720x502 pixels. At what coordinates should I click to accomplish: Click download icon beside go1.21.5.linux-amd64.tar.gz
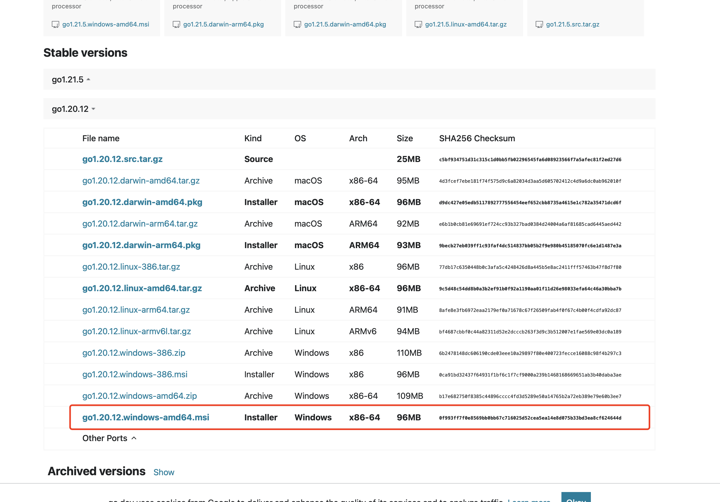418,24
